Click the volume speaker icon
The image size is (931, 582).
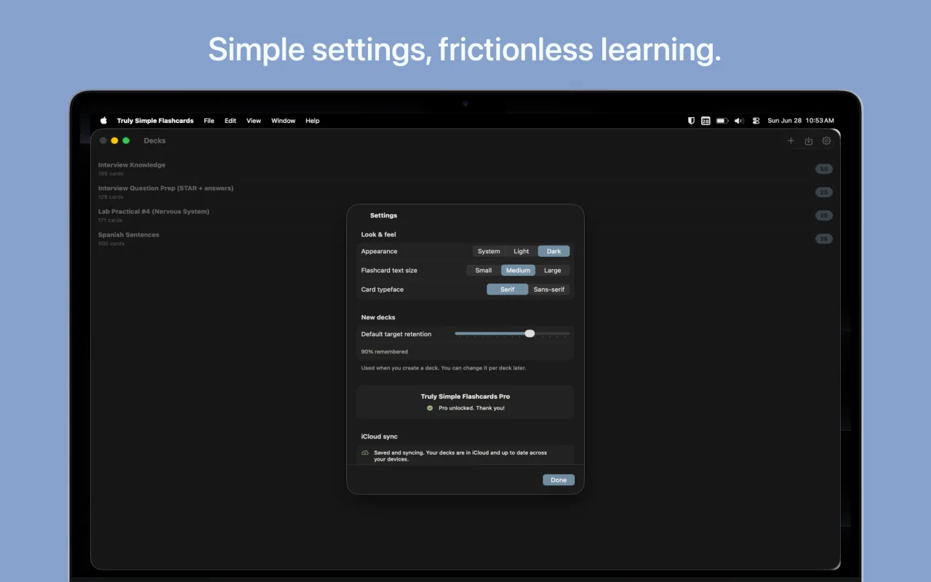[x=739, y=121]
